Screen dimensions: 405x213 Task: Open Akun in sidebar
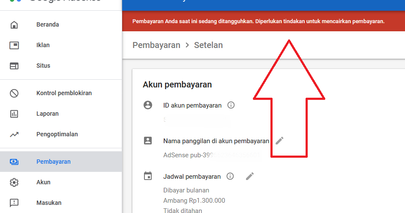pyautogui.click(x=61, y=182)
